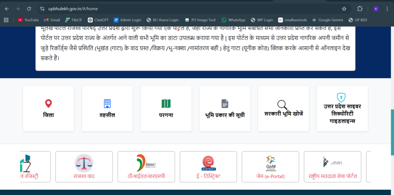
Task: Open the ई - डिस्ट्रिक्ट link text
Action: (x=208, y=176)
